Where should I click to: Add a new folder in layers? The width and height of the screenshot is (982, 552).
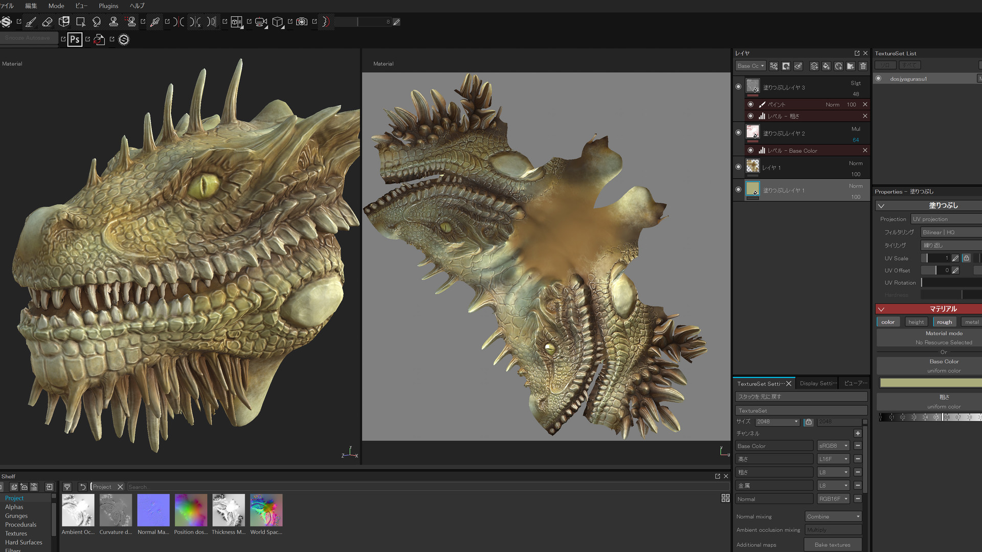851,66
